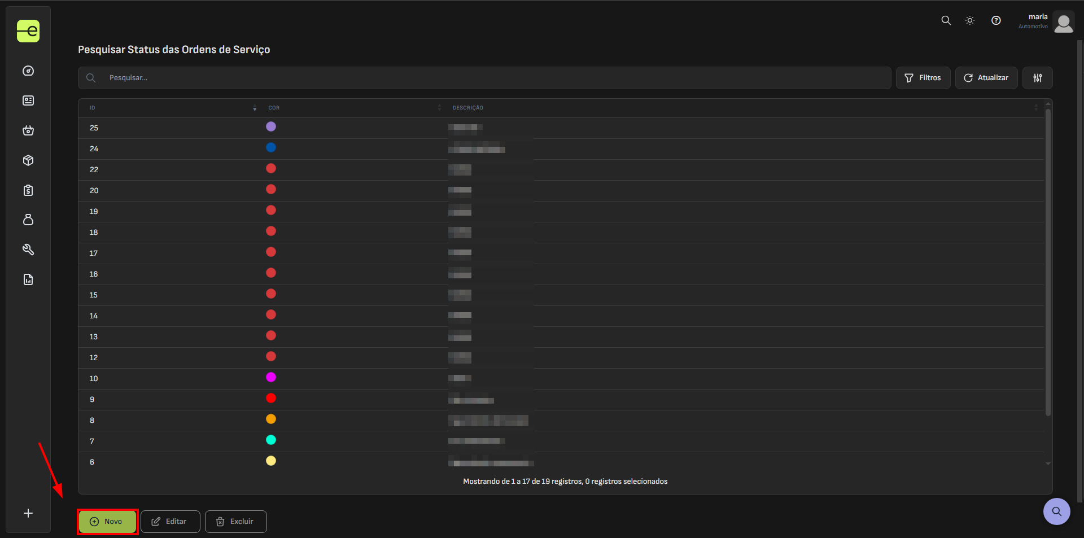Open the financial clipboard icon in sidebar
This screenshot has height=538, width=1084.
[28, 190]
